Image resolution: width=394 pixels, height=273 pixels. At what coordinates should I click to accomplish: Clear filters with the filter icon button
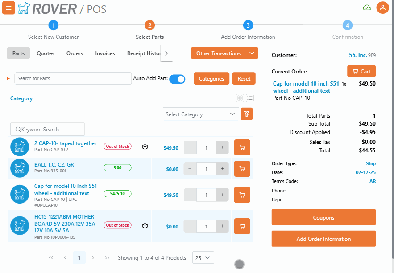[x=247, y=114]
